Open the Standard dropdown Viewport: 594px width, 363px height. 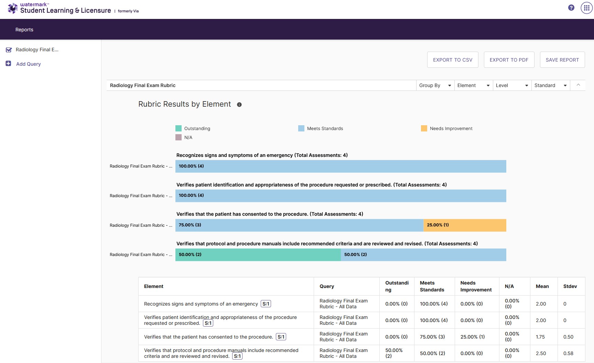coord(551,85)
